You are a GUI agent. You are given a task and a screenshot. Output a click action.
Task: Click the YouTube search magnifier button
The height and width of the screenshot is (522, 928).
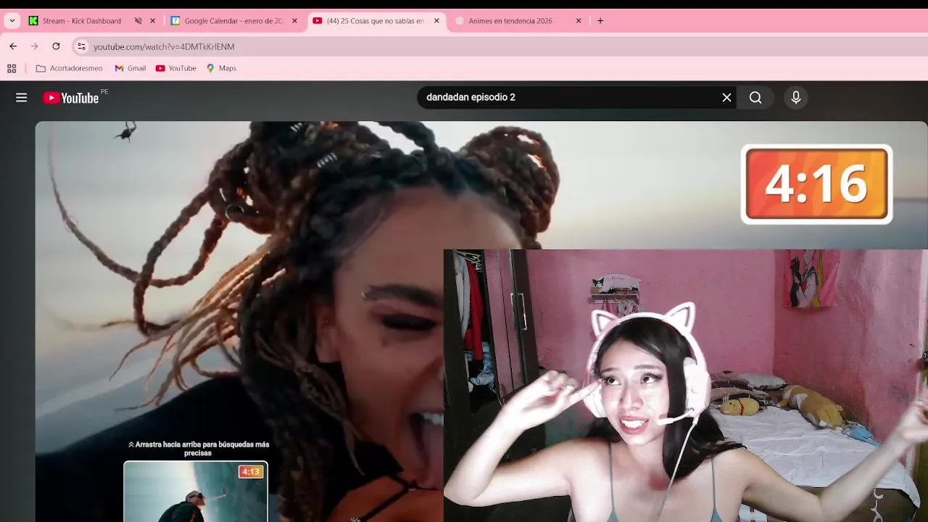point(755,97)
